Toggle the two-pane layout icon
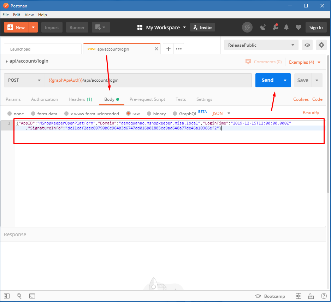Screen dimensions: 331x302 (x=299, y=296)
